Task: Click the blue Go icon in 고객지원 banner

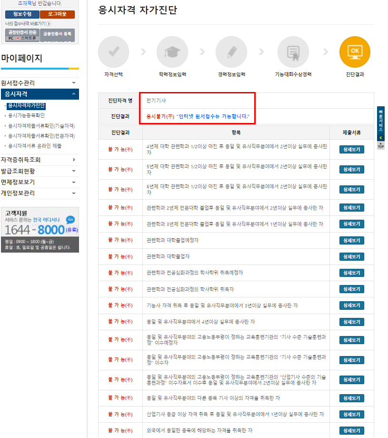Action: coord(70,220)
